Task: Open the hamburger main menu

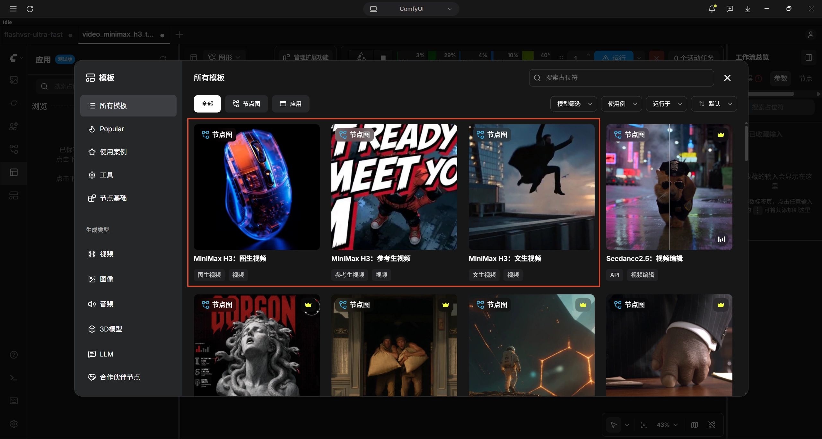Action: 13,9
